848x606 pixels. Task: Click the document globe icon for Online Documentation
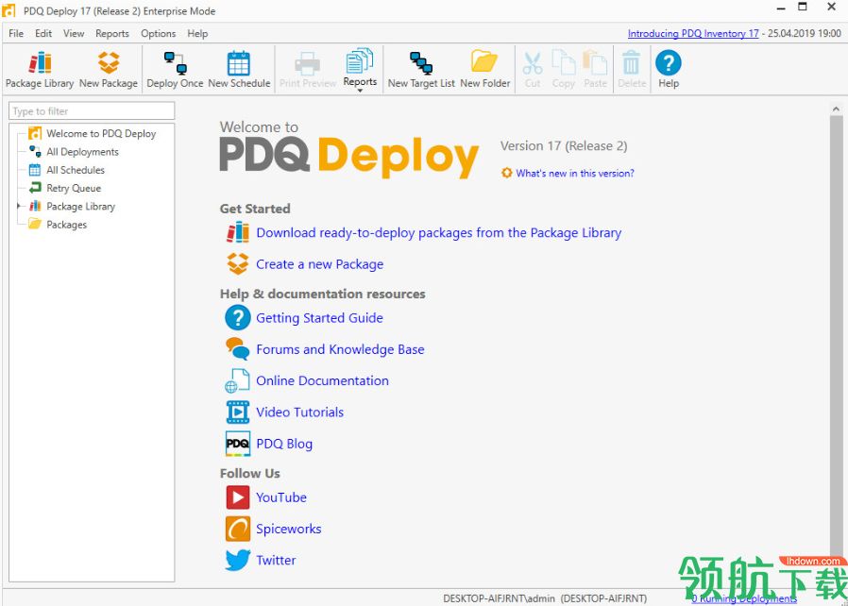pos(237,380)
